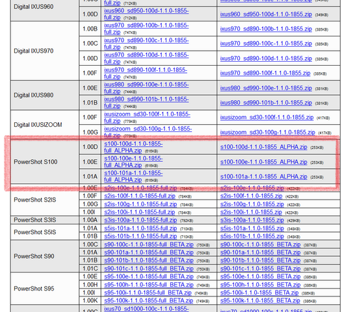Image resolution: width=342 pixels, height=312 pixels.
Task: Open s90-101a-1.1.0-1855_BETA.zip link
Action: [x=260, y=252]
